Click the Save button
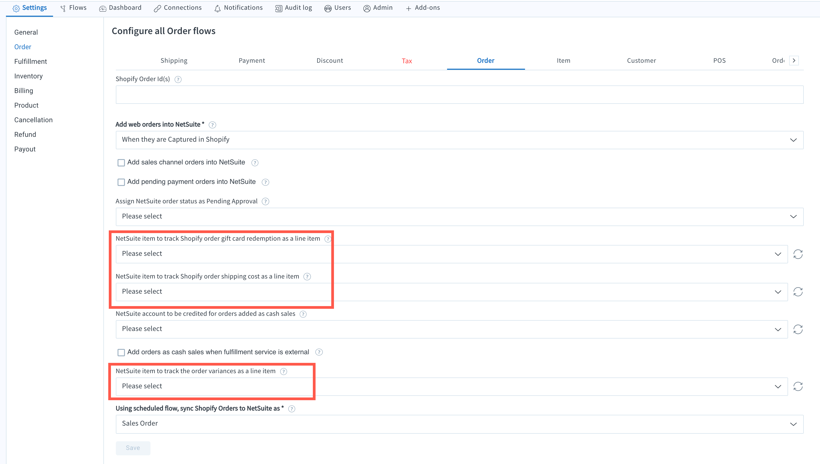Screen dimensions: 820x464 click(x=133, y=448)
